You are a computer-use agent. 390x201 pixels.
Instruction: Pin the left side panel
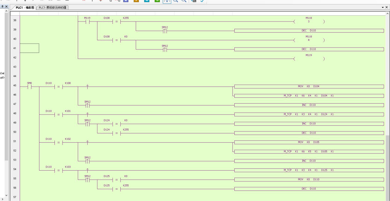(2, 7)
